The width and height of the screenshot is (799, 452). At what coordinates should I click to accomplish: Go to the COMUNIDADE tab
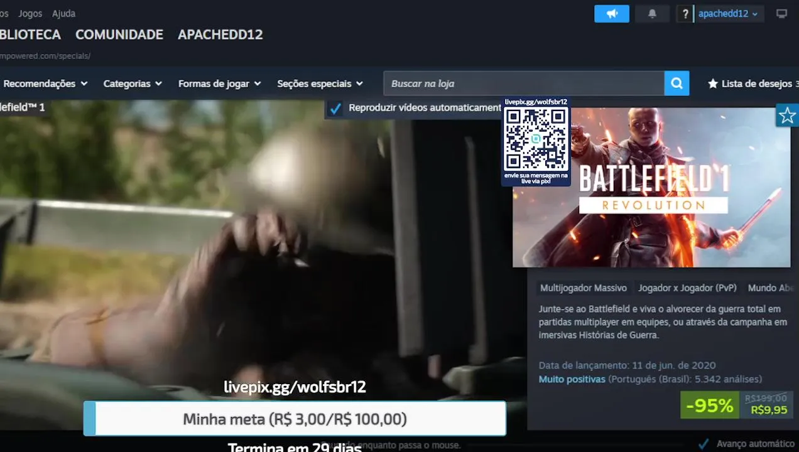tap(119, 35)
